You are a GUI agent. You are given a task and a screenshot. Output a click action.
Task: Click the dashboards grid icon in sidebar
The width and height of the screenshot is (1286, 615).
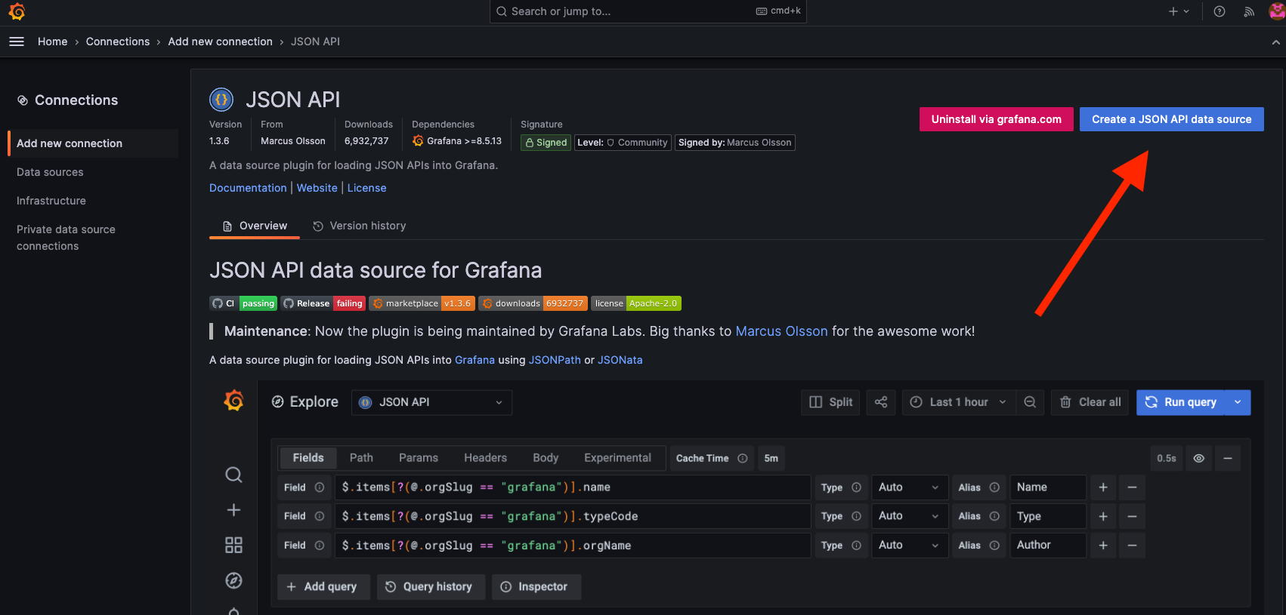tap(233, 545)
